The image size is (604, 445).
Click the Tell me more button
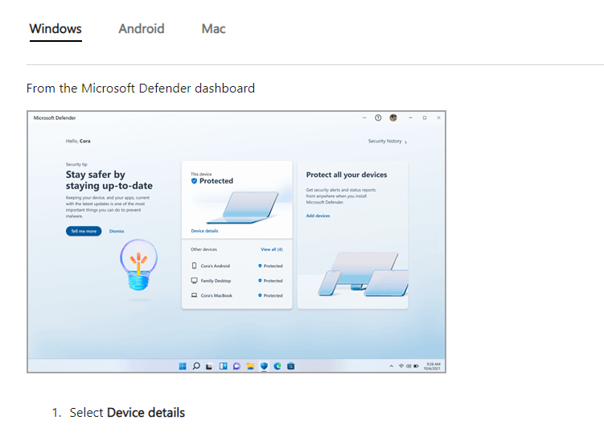[84, 231]
